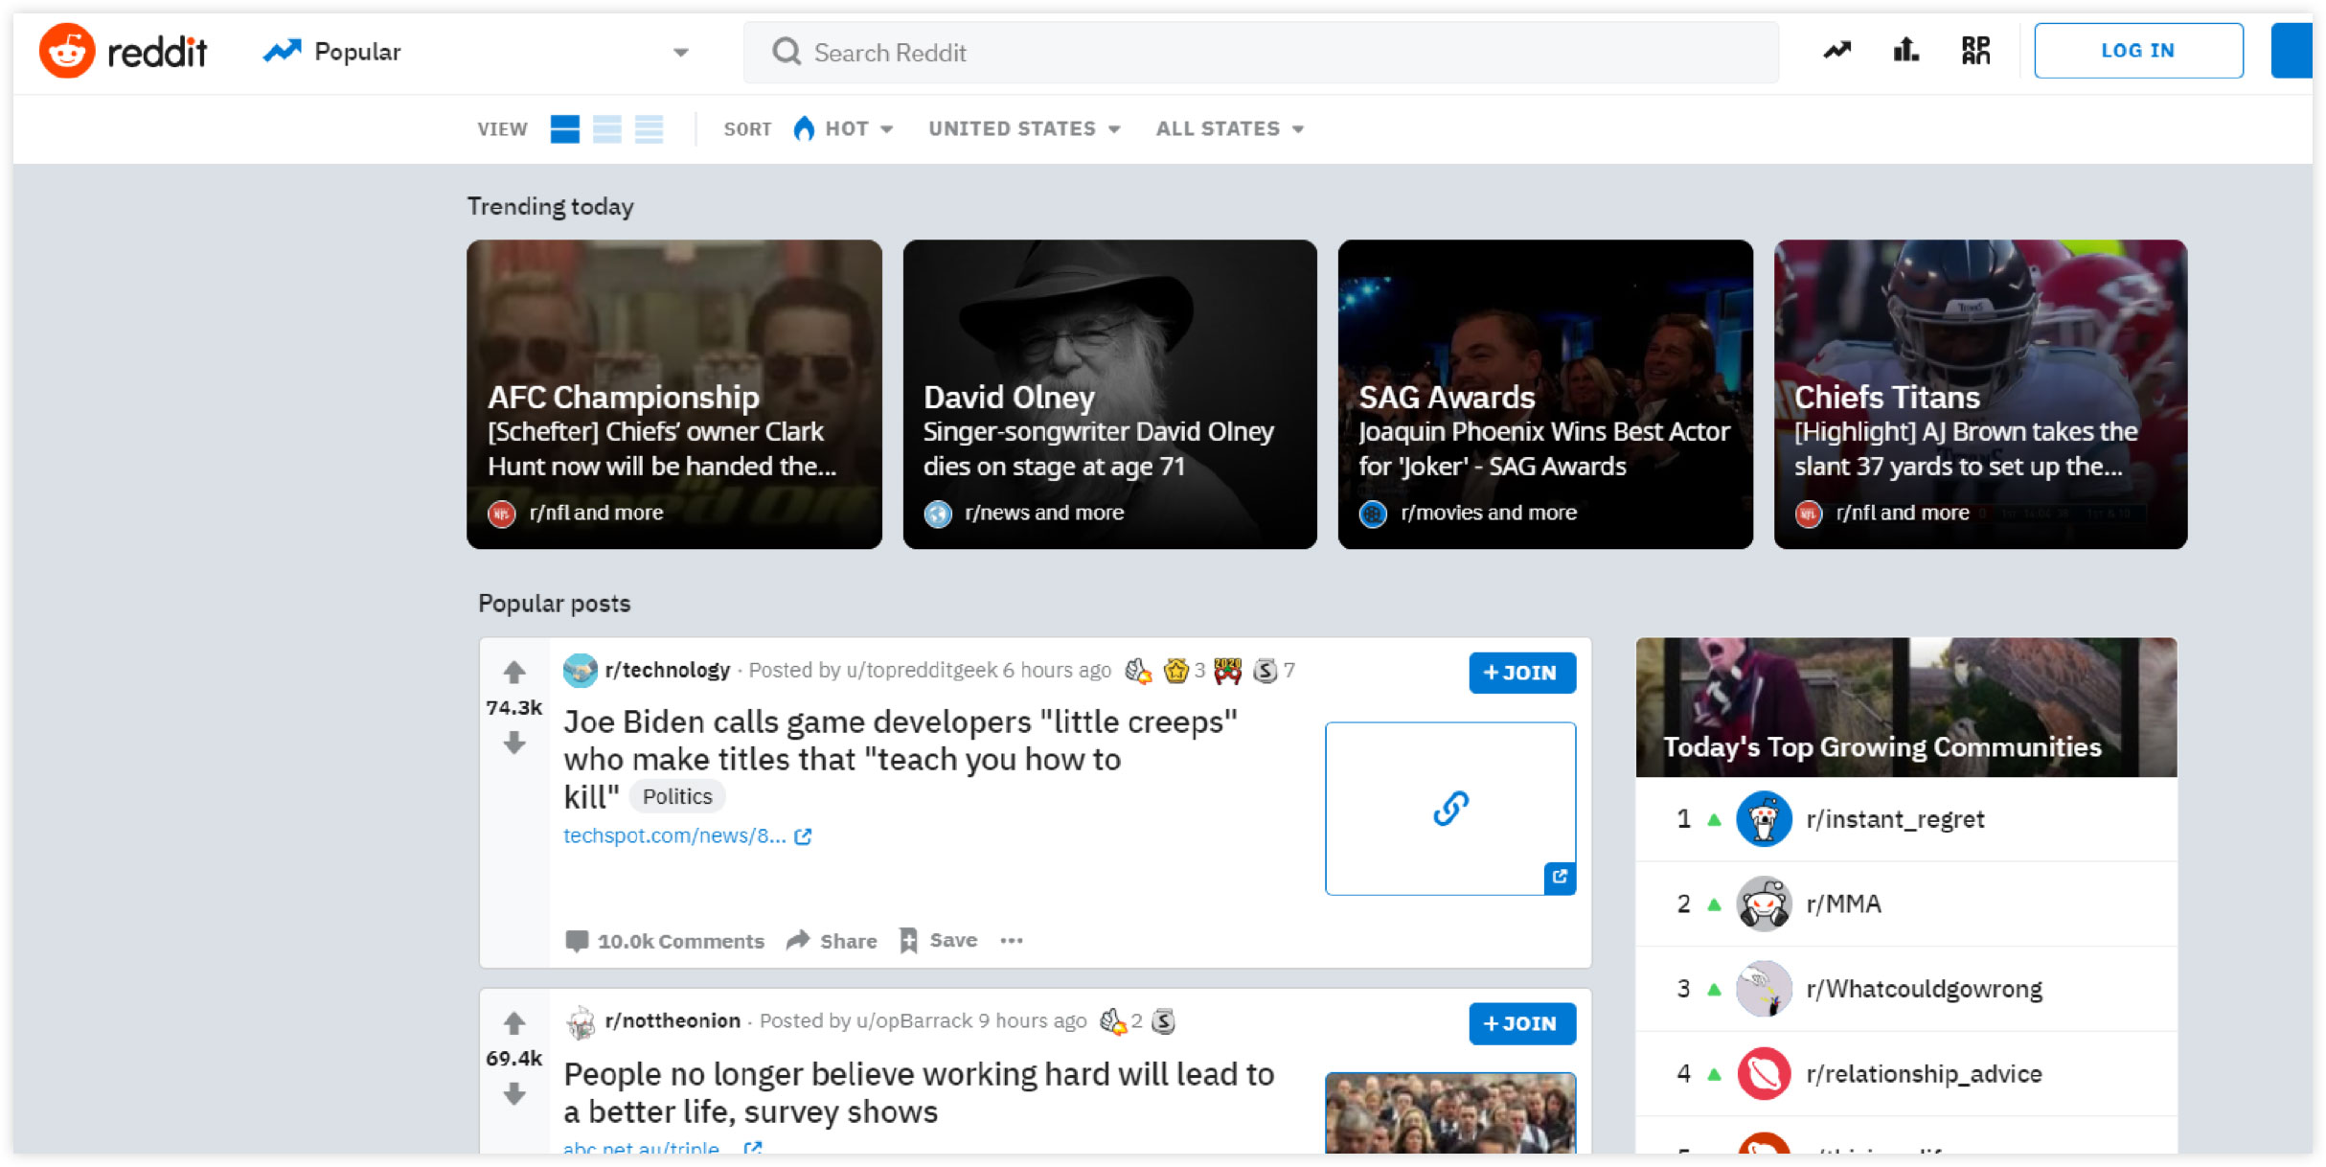
Task: Switch to Compact view layout
Action: tap(649, 128)
